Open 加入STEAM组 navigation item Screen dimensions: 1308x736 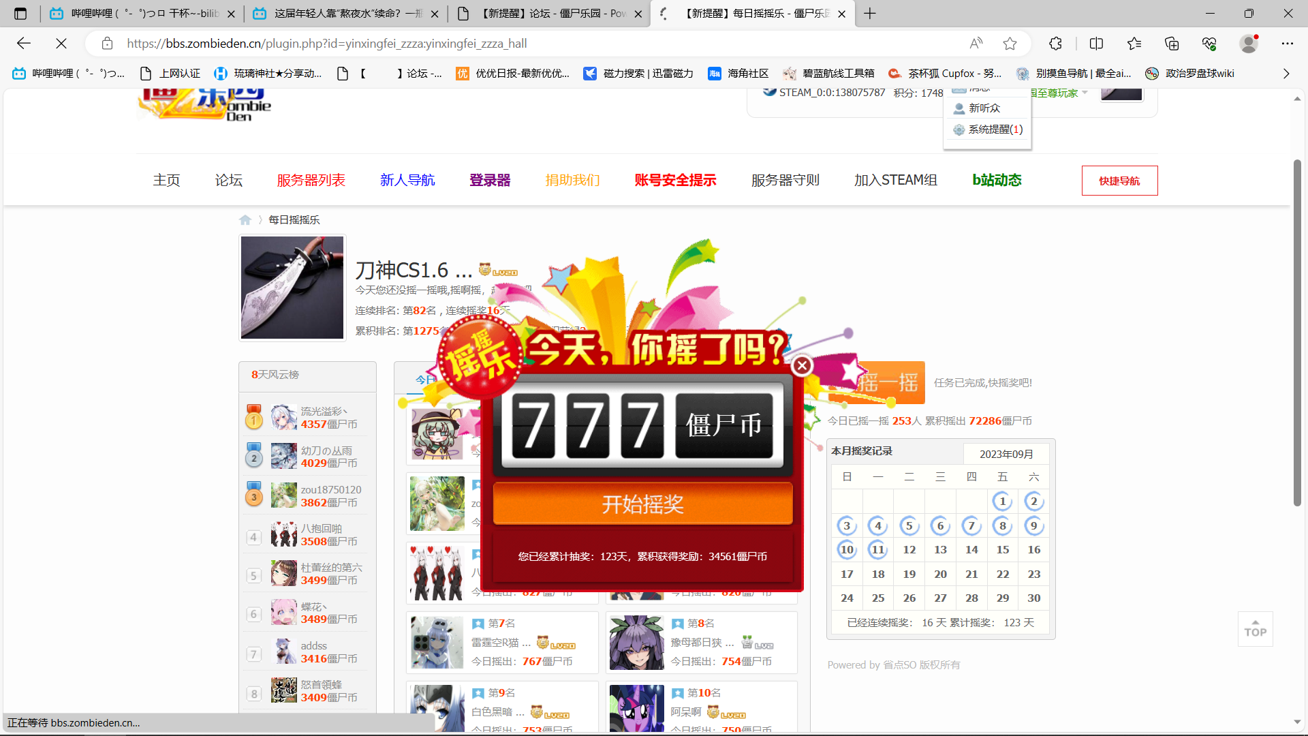click(x=896, y=180)
